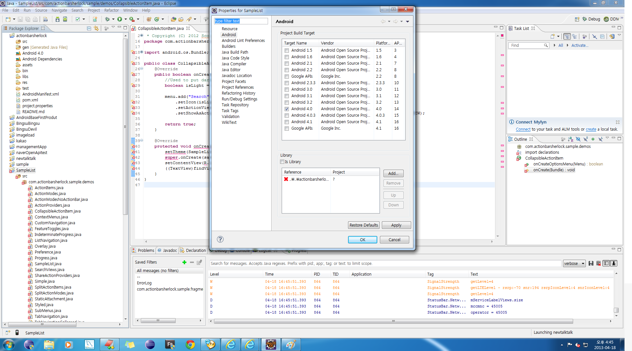The image size is (632, 351).
Task: Check the Android 2.2 build target
Action: pyautogui.click(x=287, y=70)
